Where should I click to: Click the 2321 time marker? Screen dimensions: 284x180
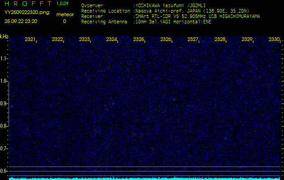[30, 40]
